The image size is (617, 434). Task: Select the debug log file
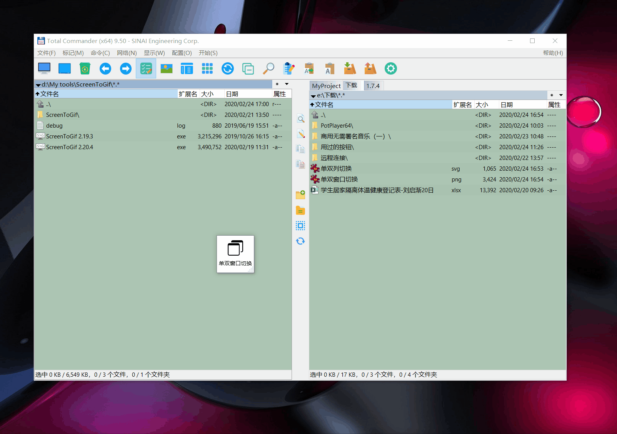click(x=163, y=126)
